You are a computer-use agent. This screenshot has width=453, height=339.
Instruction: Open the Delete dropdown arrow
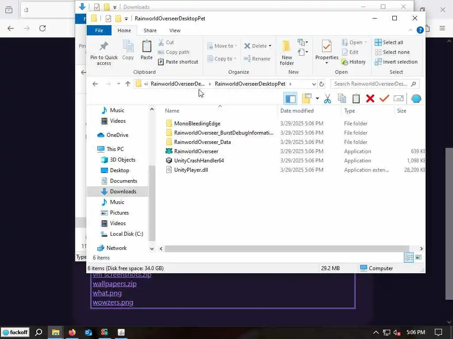270,46
